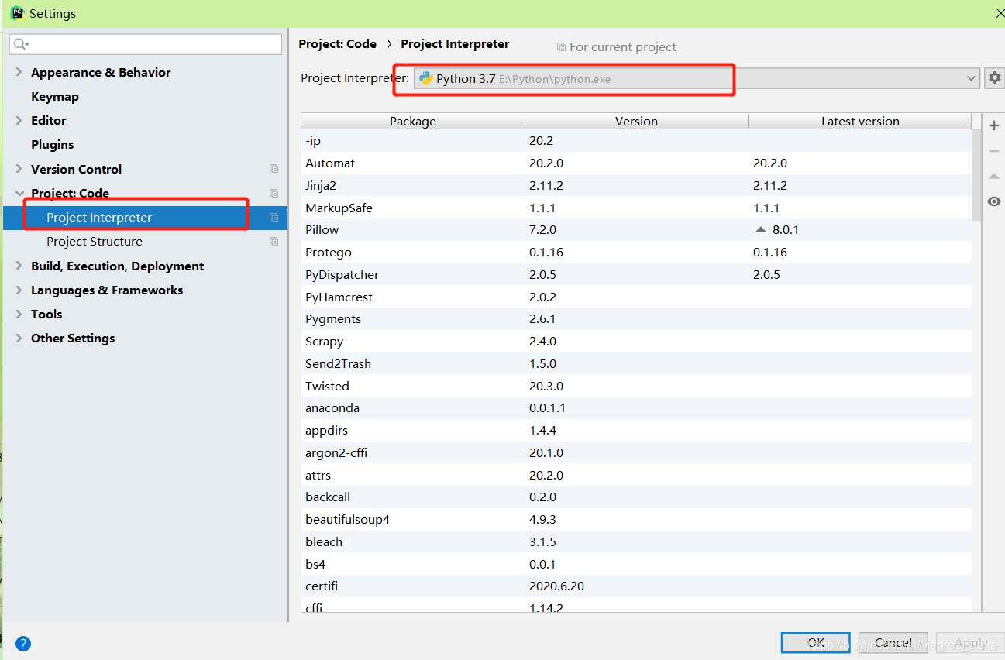1005x660 pixels.
Task: Expand the Other Settings section
Action: pyautogui.click(x=19, y=338)
